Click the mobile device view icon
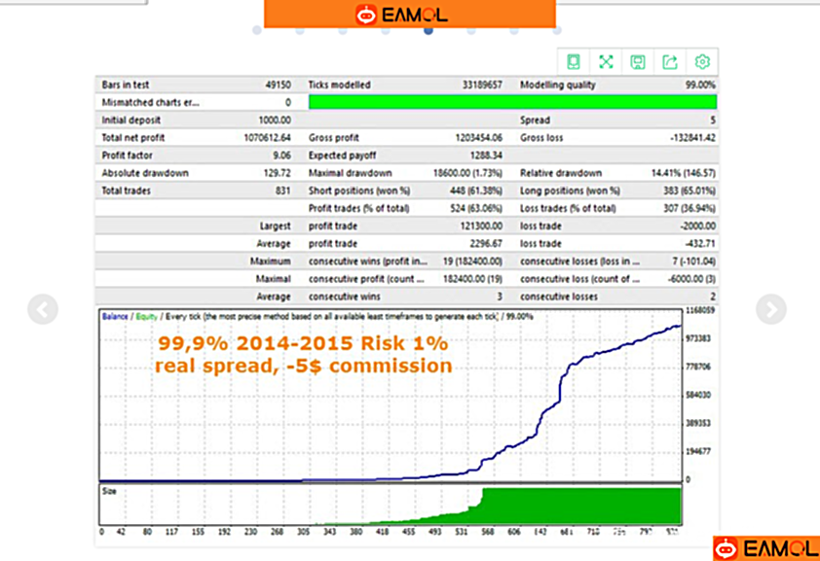Screen dimensions: 820x561 (x=574, y=62)
